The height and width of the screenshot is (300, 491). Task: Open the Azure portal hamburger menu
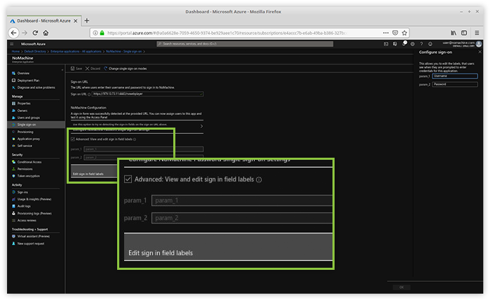coord(12,43)
